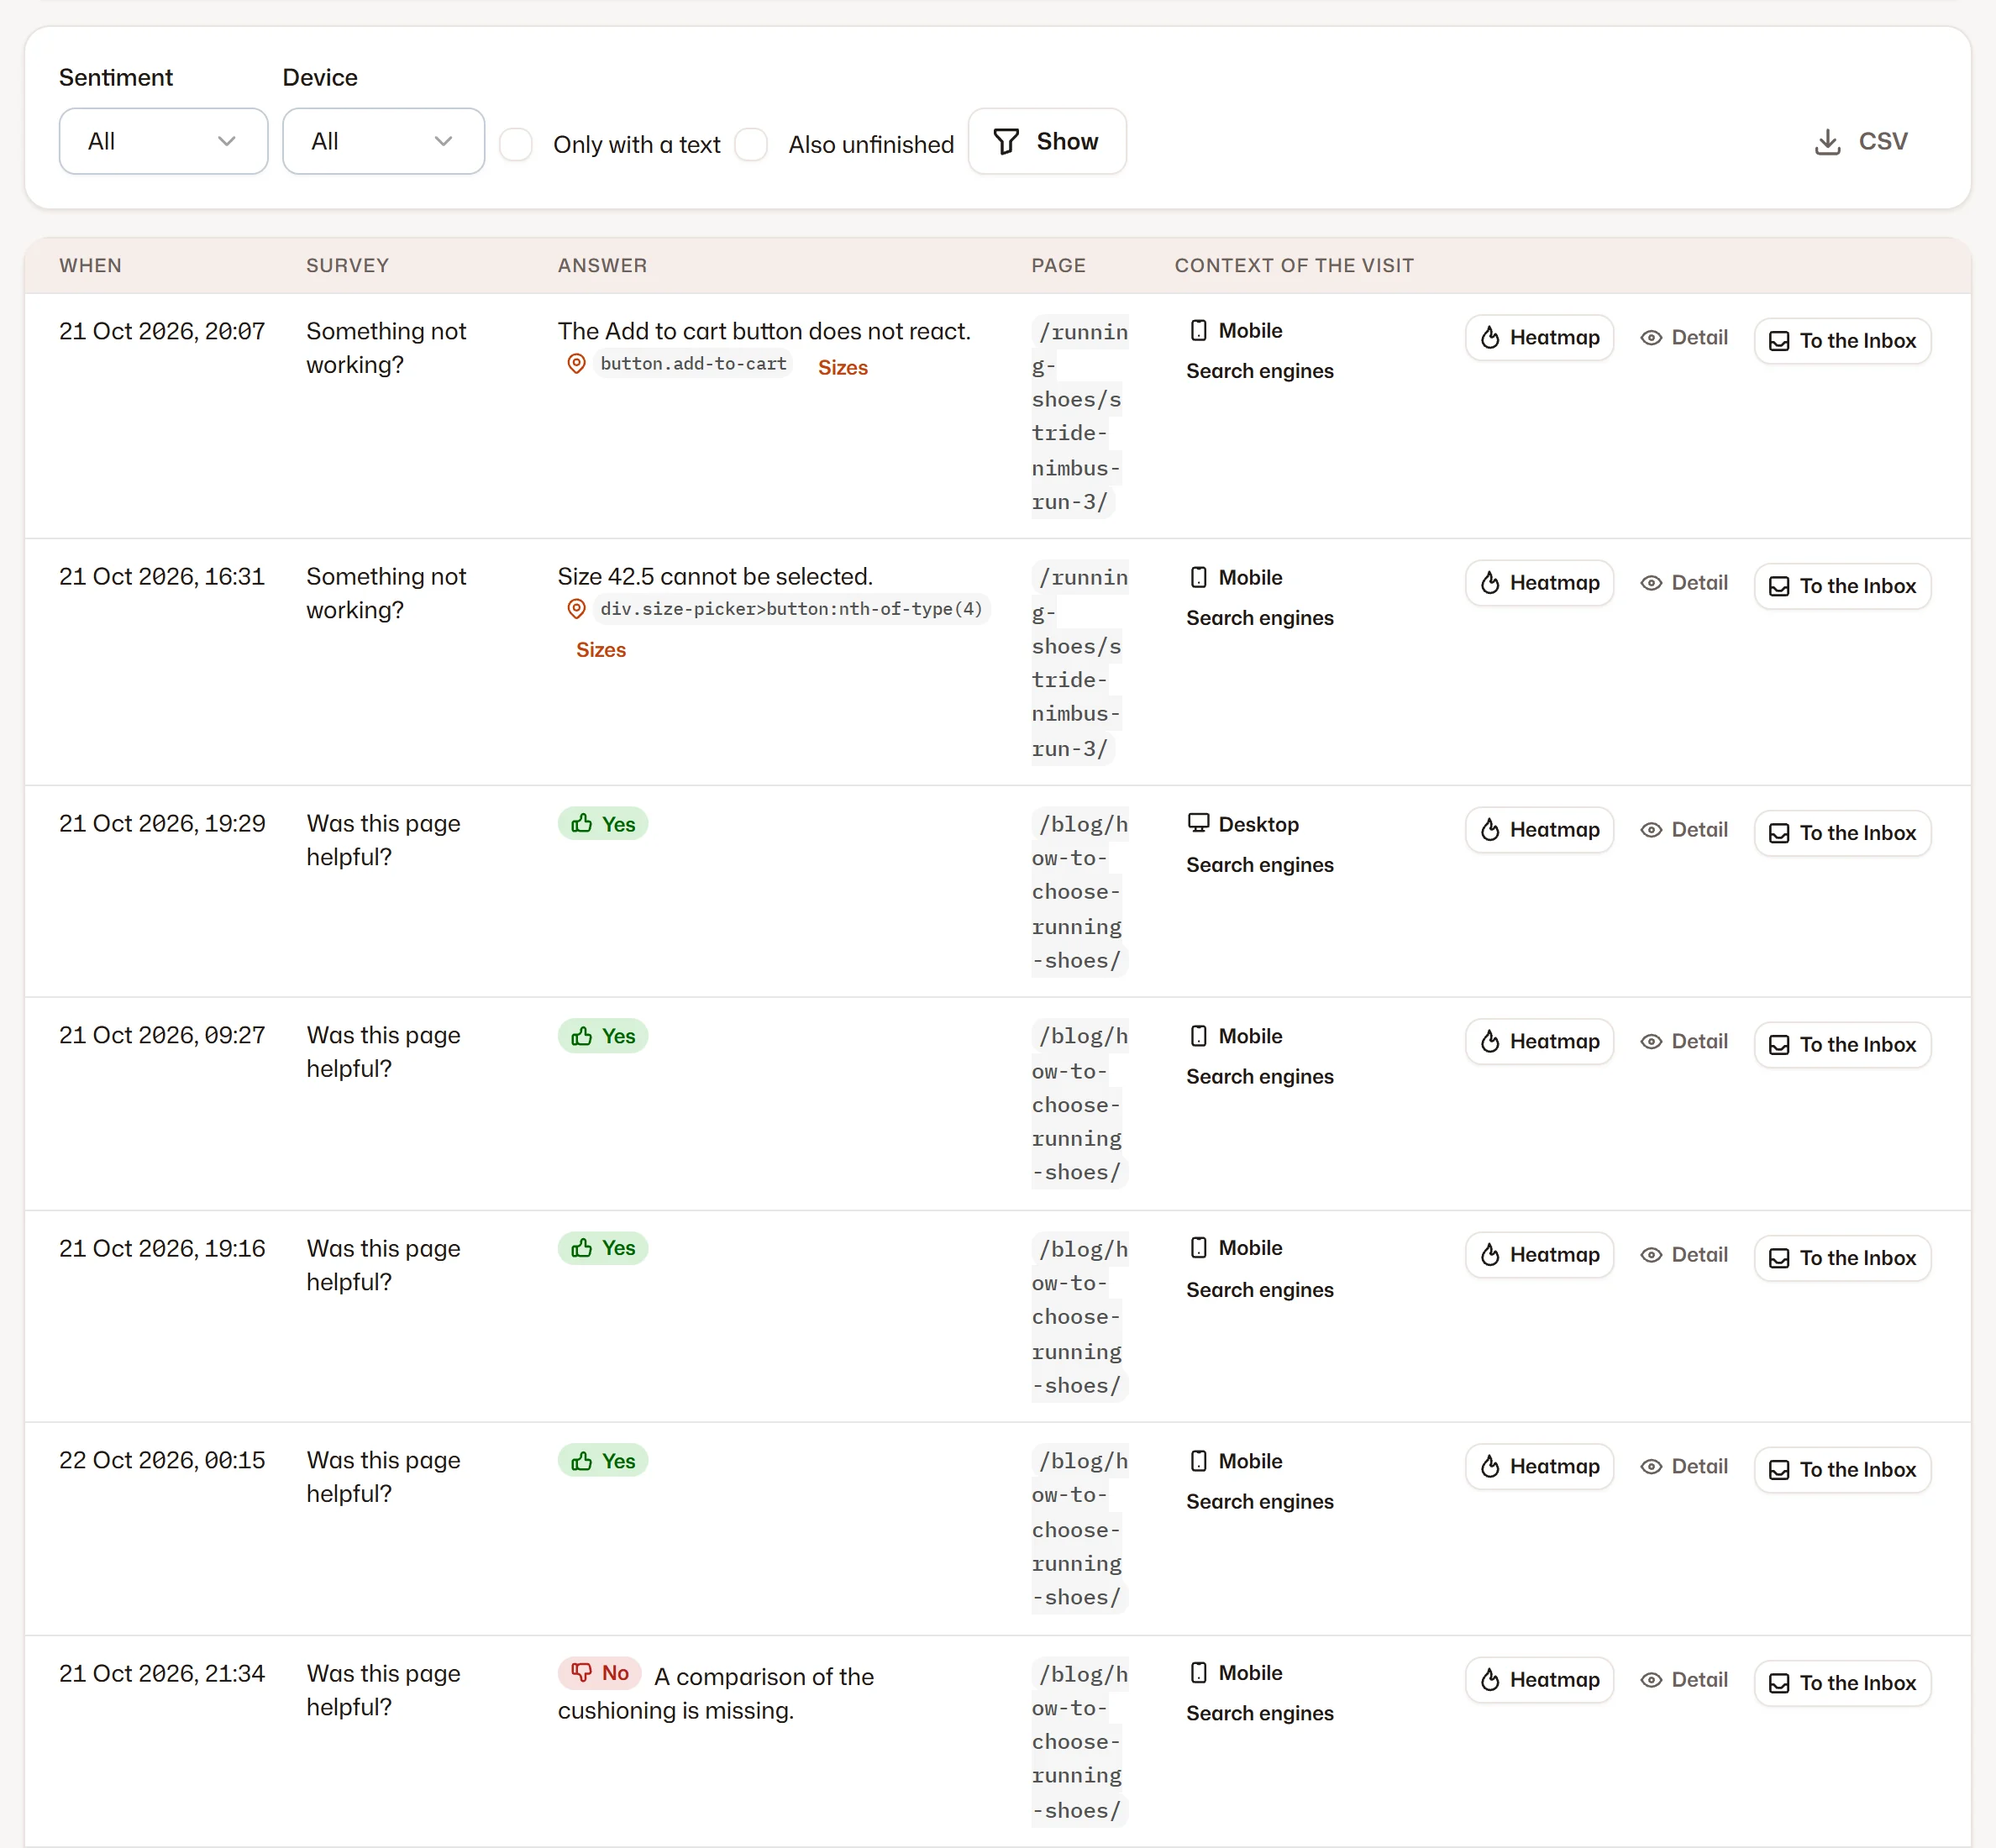The width and height of the screenshot is (1996, 1848).
Task: View Detail of the 21:34 answer
Action: click(x=1684, y=1680)
